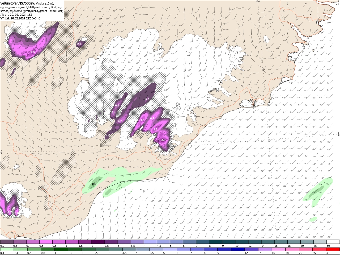Image resolution: width=340 pixels, height=255 pixels.
Task: Pick the lower legend swatch labeled 6
Action: tap(184, 249)
